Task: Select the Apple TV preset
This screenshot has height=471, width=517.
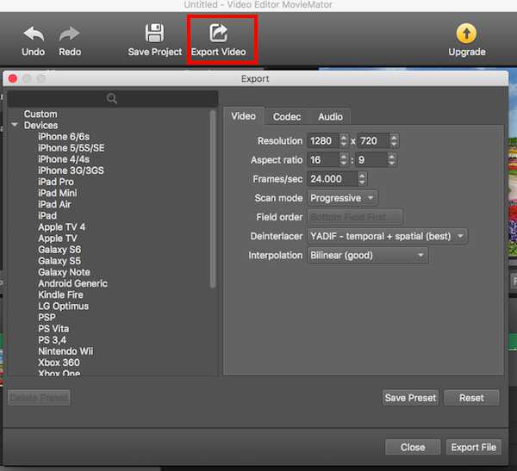Action: coord(58,239)
